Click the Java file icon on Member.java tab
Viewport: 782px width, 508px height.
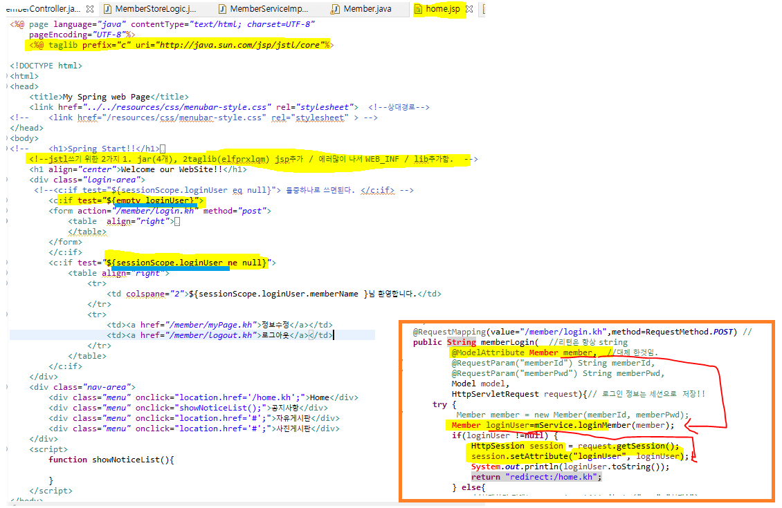[x=336, y=9]
